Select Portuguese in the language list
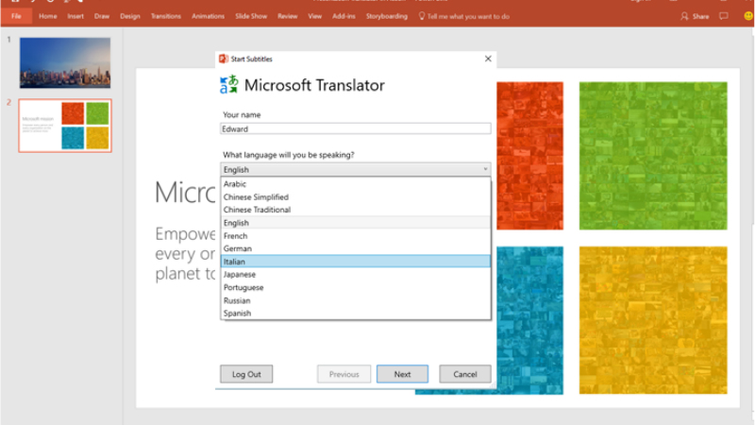This screenshot has height=425, width=755. 356,287
